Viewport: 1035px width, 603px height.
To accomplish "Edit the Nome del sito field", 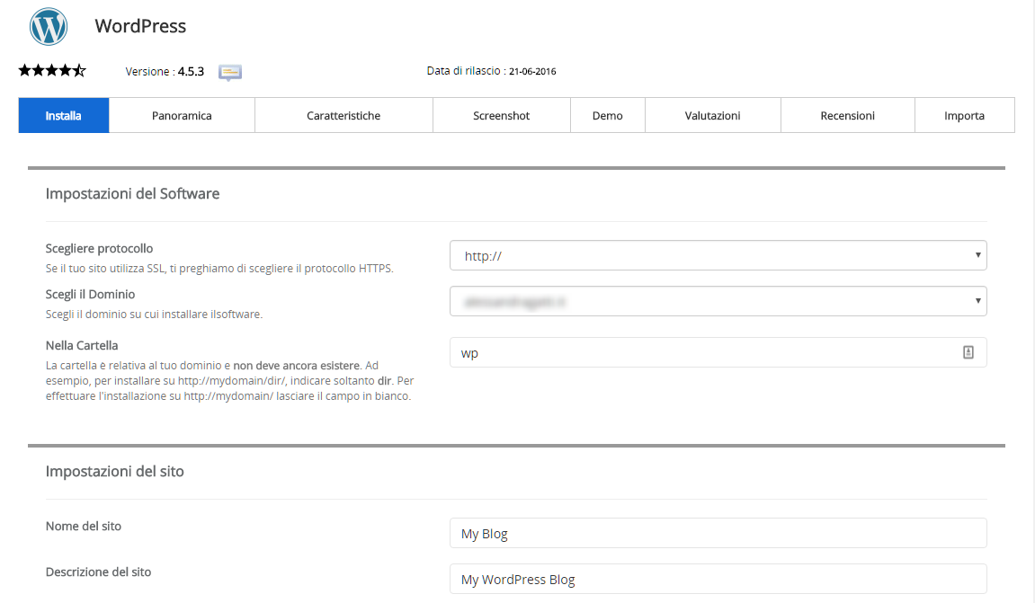I will tap(718, 533).
